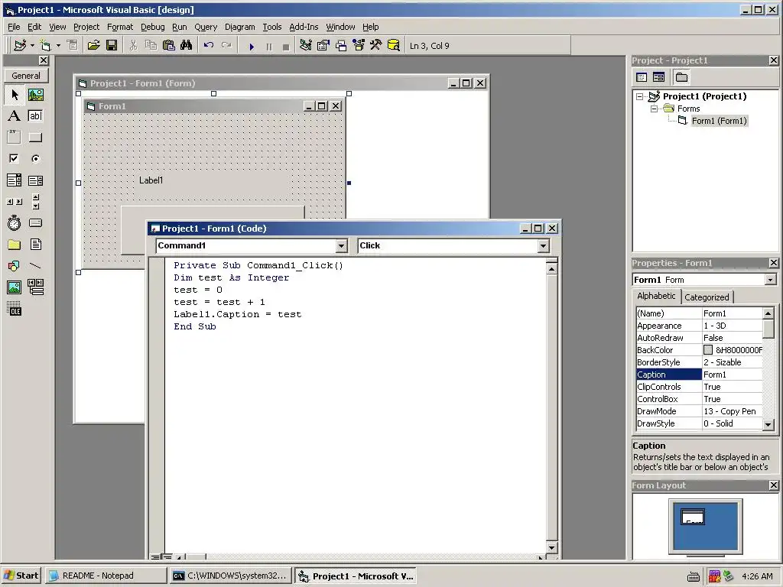The width and height of the screenshot is (783, 587).
Task: Open the Object Browser toolbar icon
Action: click(359, 45)
